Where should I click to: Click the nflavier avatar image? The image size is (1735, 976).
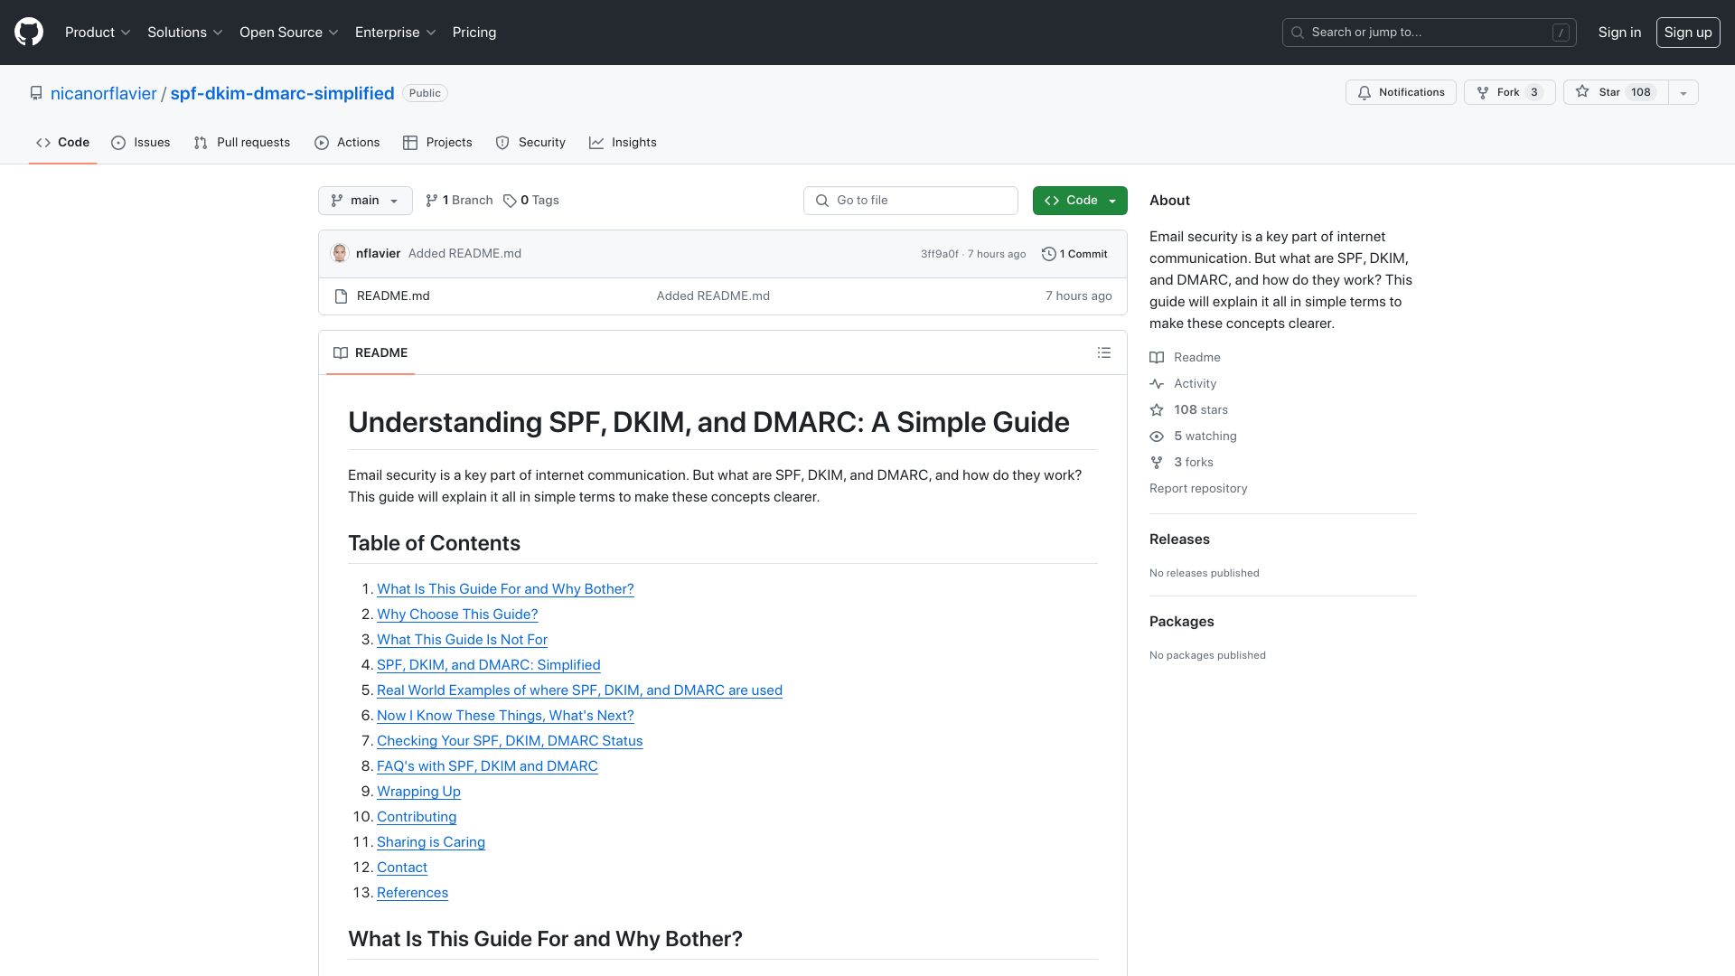coord(340,253)
